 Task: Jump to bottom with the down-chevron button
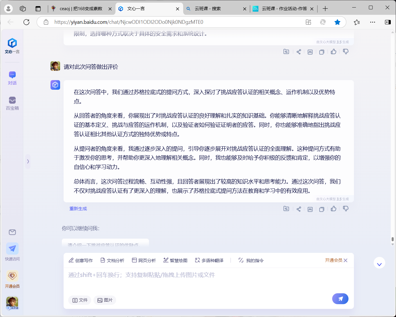click(379, 263)
